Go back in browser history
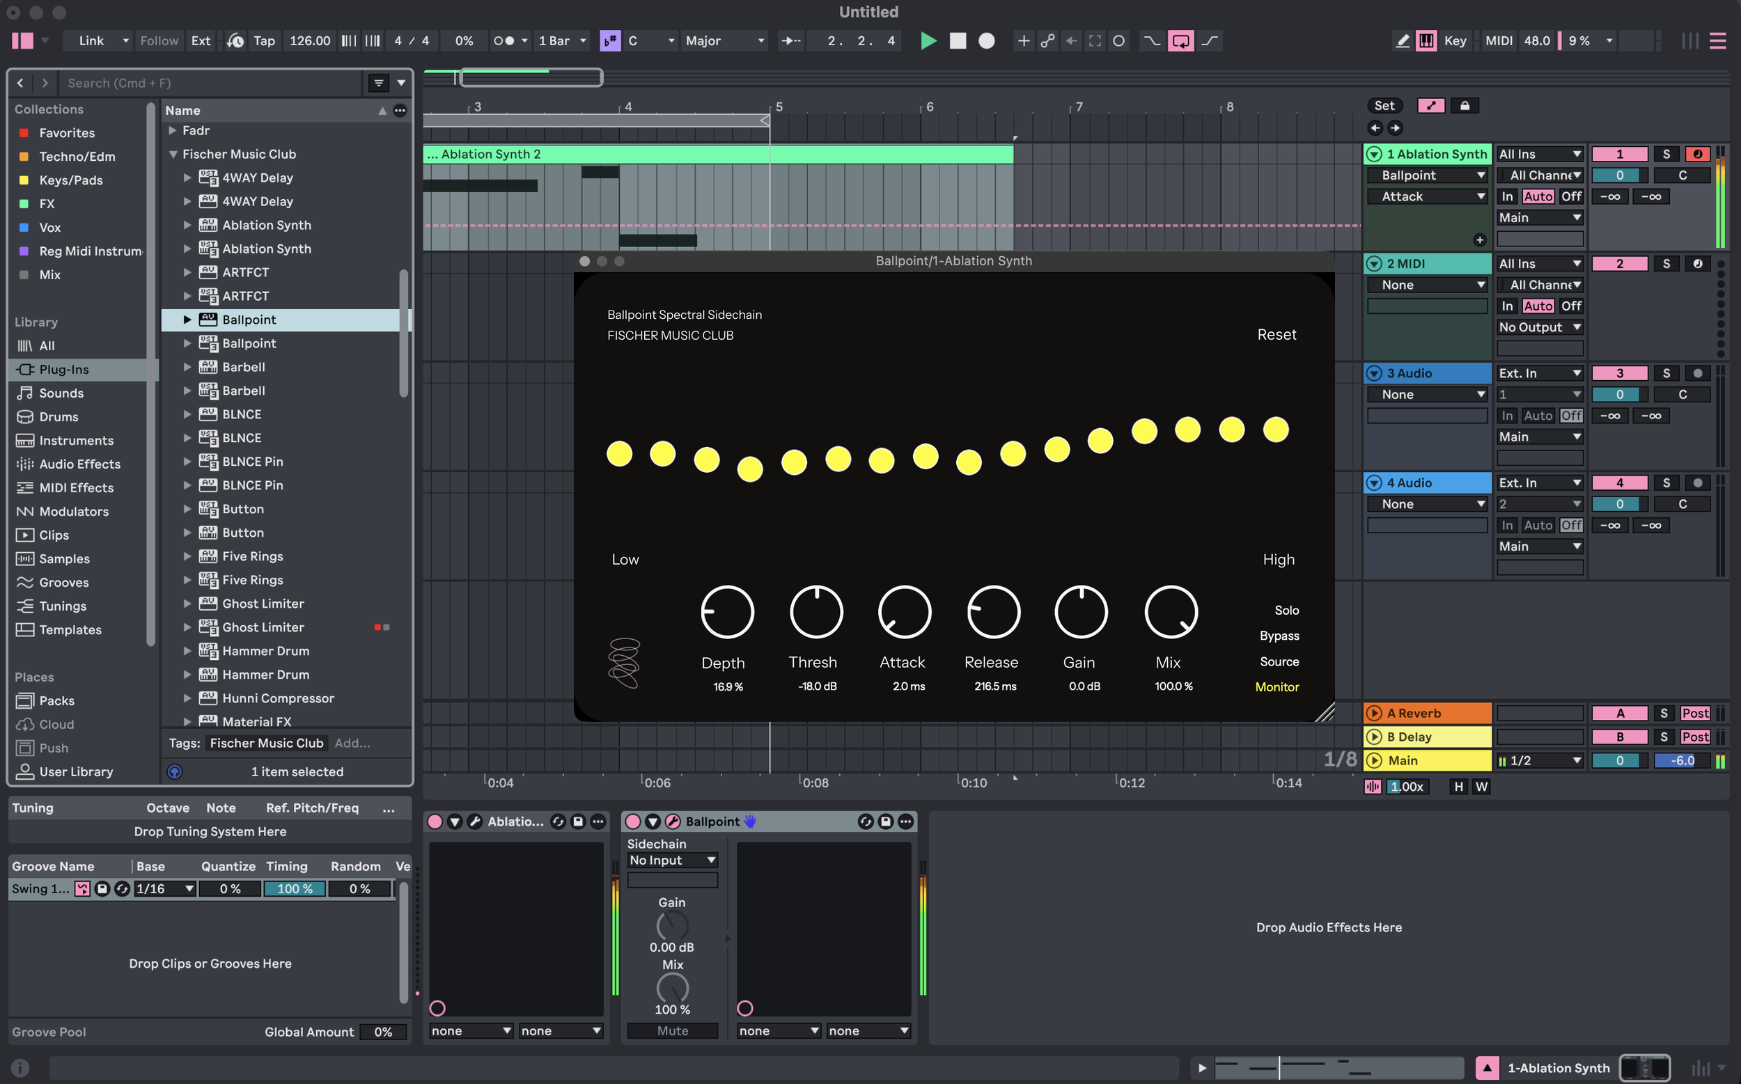 pos(20,83)
